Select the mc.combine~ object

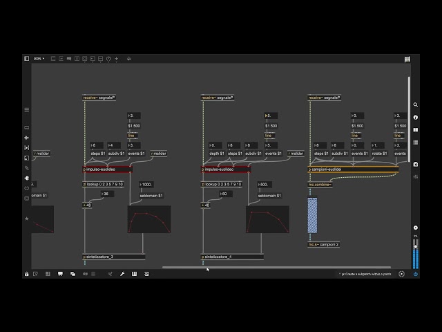click(320, 185)
